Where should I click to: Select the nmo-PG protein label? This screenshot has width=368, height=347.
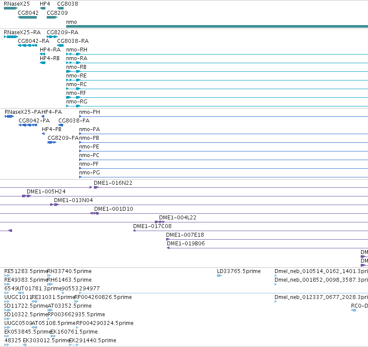tap(90, 173)
